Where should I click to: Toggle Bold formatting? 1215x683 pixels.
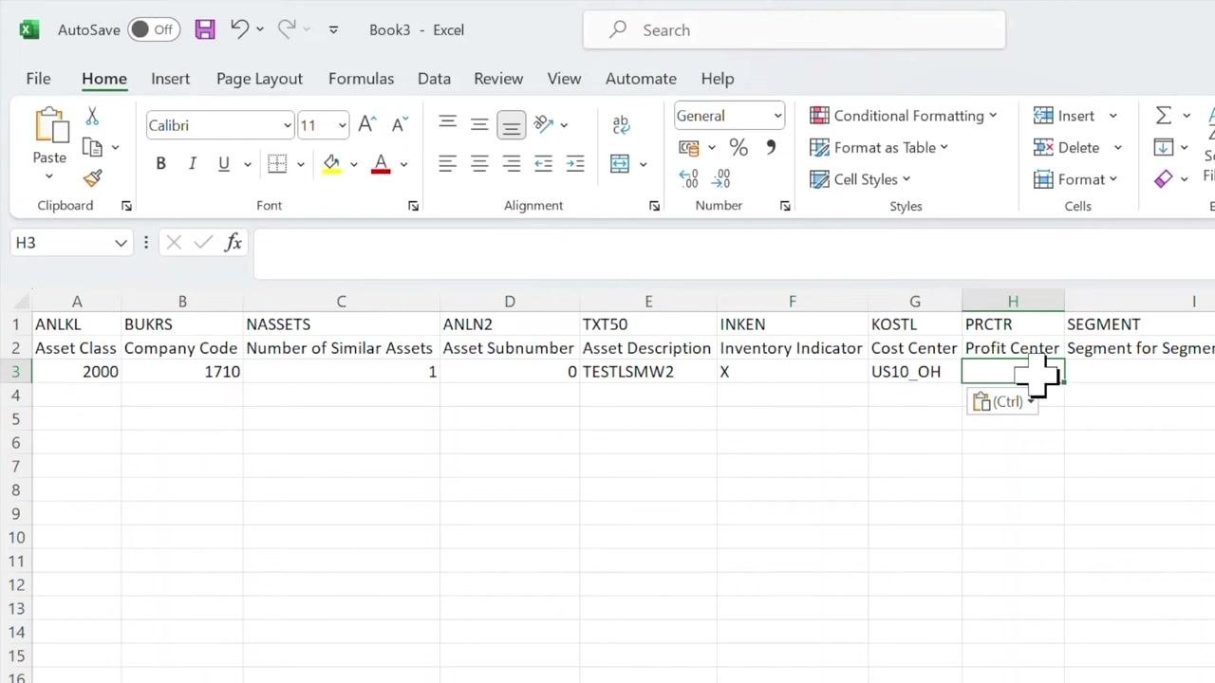pyautogui.click(x=160, y=164)
